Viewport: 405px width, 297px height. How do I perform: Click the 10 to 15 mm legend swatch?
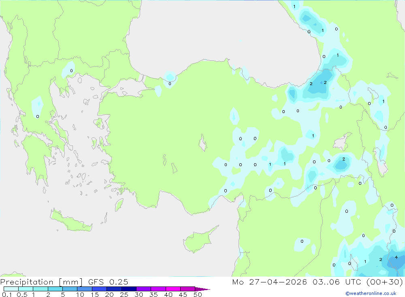85,289
